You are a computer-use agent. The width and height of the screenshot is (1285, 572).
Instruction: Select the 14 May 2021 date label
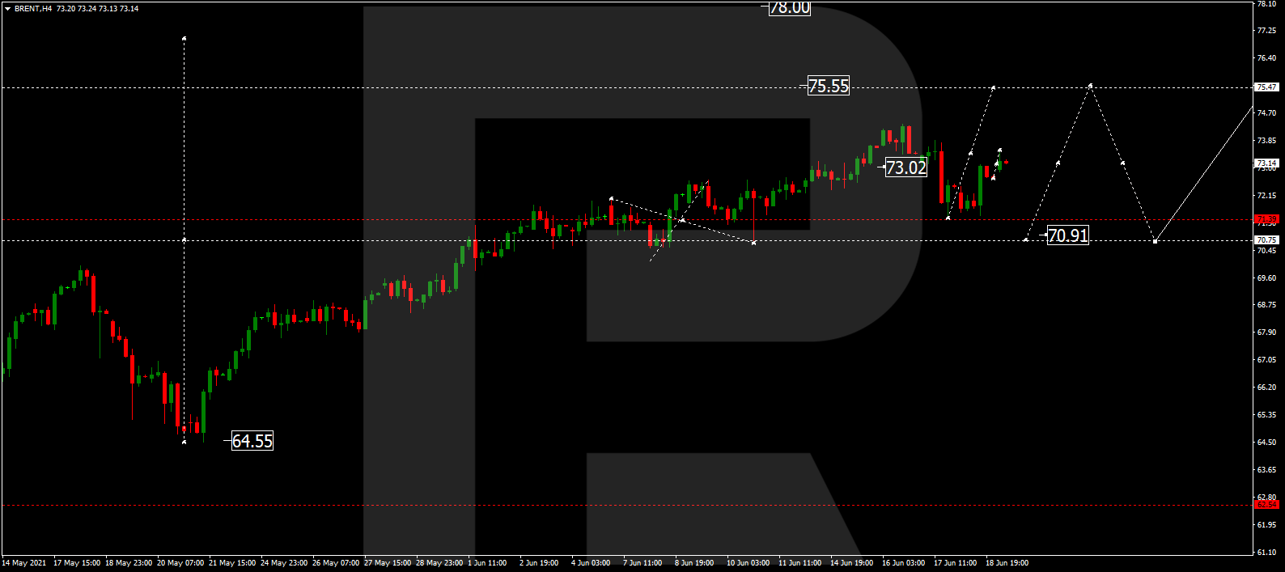tap(24, 563)
